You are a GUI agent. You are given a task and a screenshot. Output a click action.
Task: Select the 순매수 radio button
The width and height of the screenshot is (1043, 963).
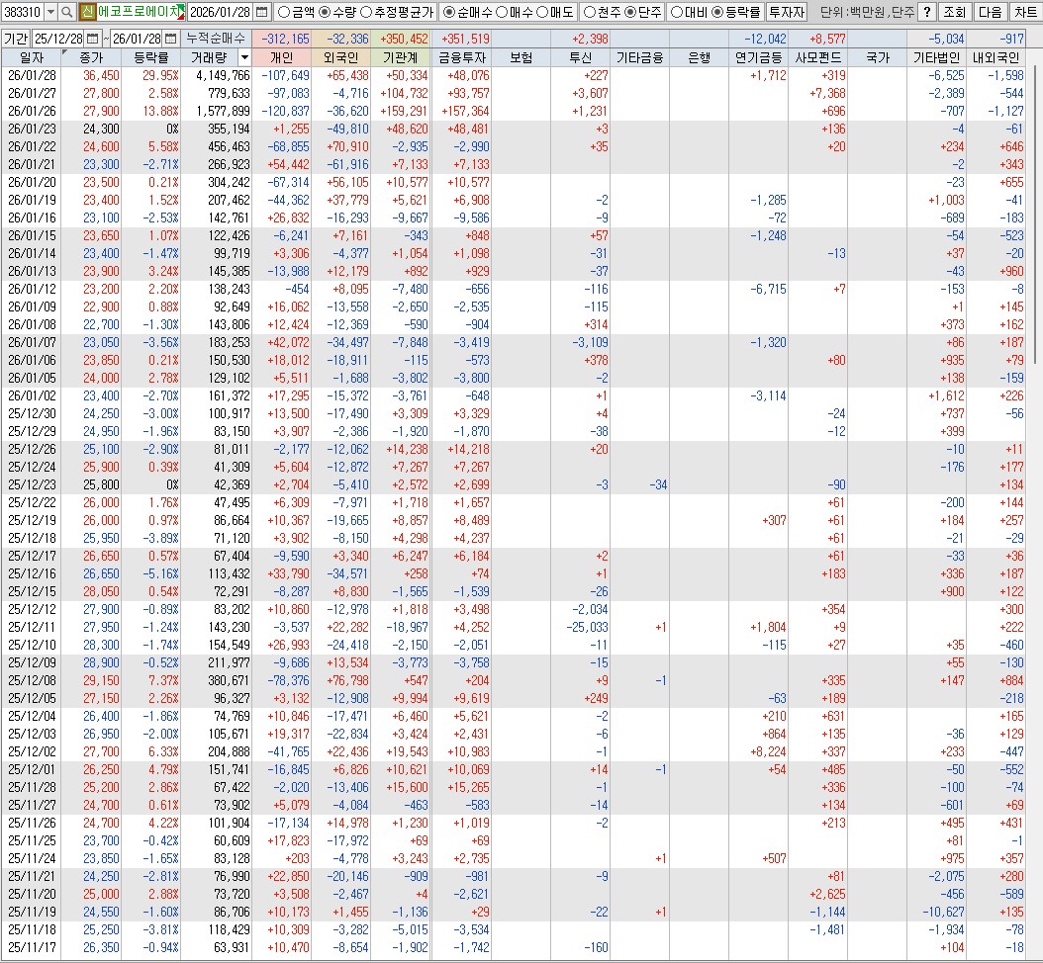[449, 12]
